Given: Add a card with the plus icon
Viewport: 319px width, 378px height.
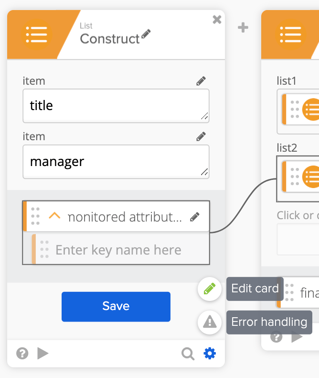Looking at the screenshot, I should [243, 28].
